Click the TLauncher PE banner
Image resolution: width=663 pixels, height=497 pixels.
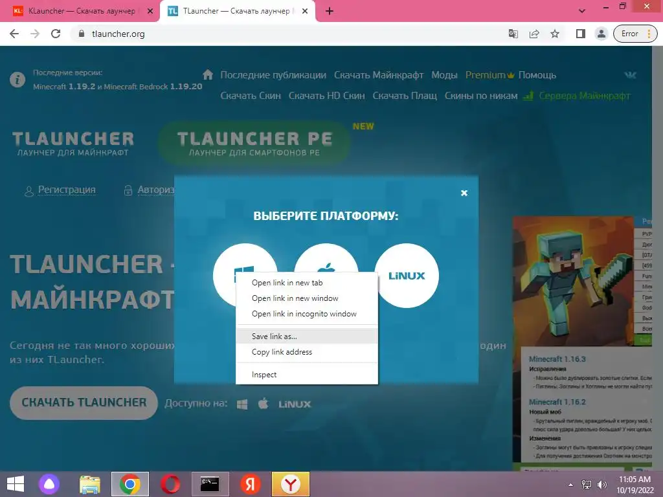click(254, 144)
